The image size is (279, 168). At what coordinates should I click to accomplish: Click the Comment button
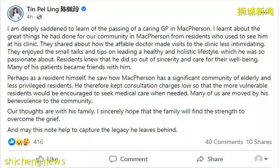[x=128, y=159]
